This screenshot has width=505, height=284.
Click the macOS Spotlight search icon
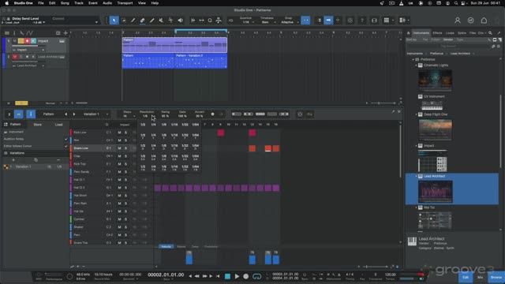click(x=456, y=3)
